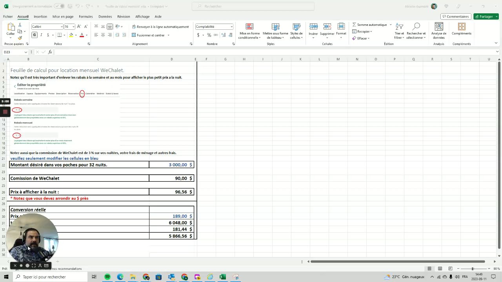Click the zoom slider in status bar
This screenshot has width=502, height=282.
click(472, 269)
